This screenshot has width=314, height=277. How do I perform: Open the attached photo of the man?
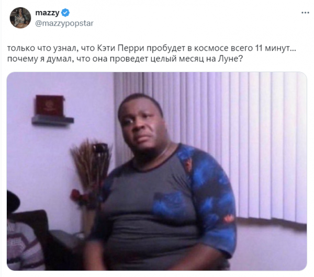157,171
